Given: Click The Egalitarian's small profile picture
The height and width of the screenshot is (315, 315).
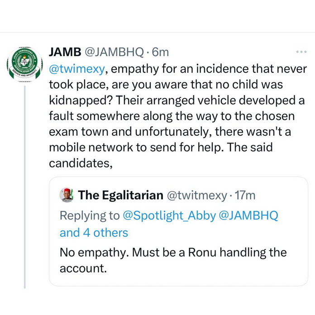Looking at the screenshot, I should 67,195.
